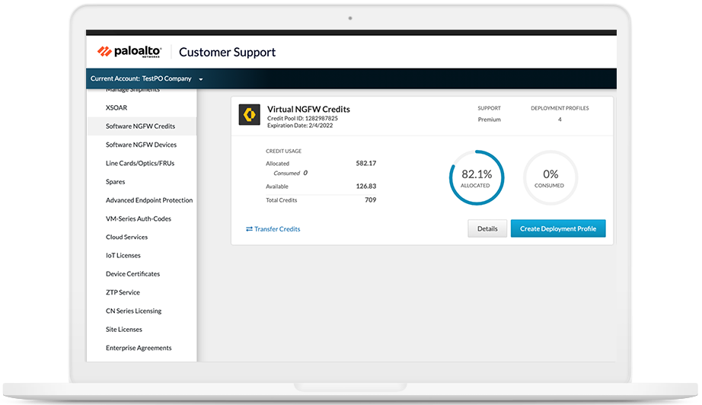
Task: Open Enterprise Agreements sidebar item
Action: 139,348
